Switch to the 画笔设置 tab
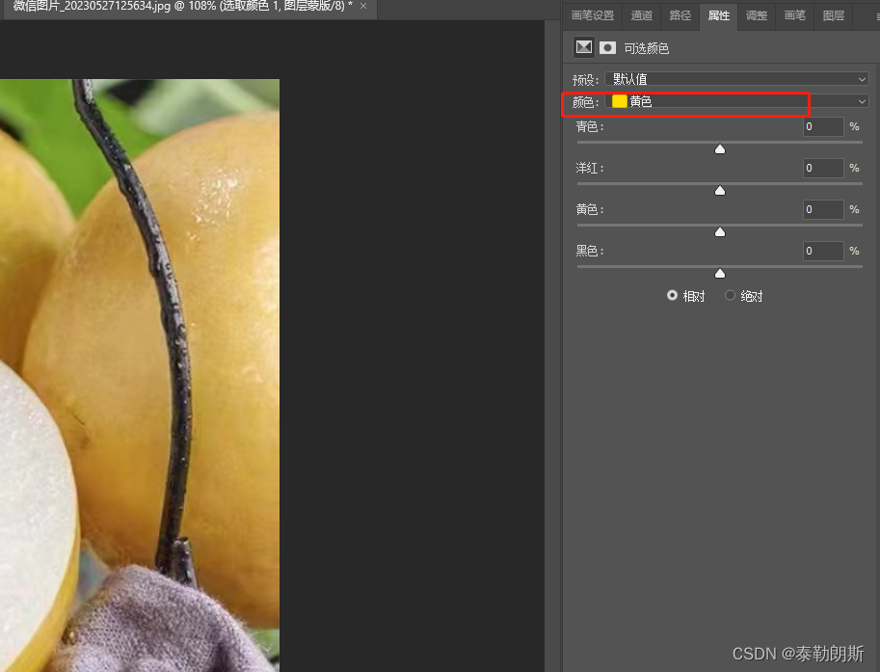This screenshot has height=672, width=880. pos(593,15)
